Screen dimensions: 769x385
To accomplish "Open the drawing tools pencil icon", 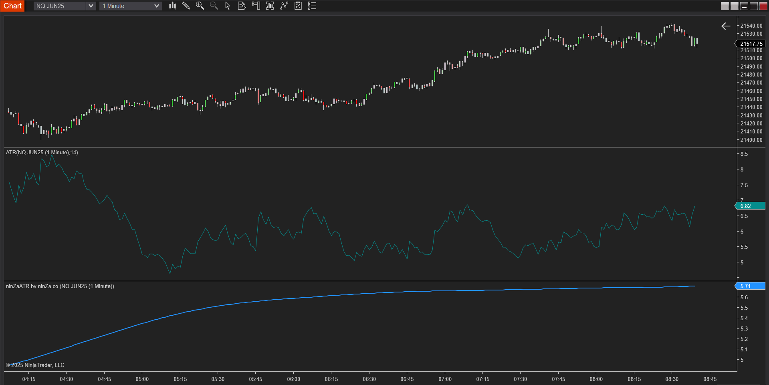I will [186, 6].
